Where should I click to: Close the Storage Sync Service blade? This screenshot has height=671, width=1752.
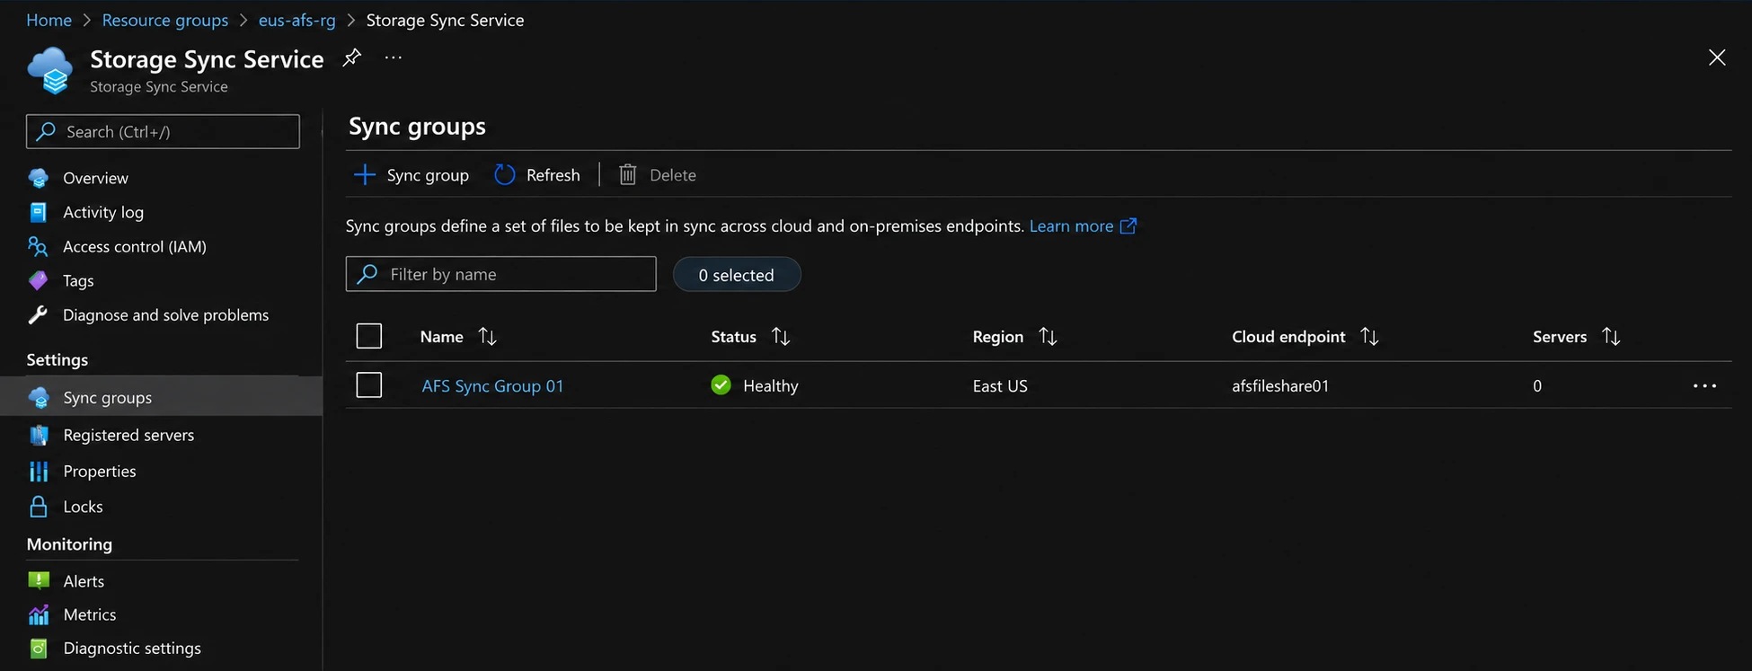(x=1716, y=58)
